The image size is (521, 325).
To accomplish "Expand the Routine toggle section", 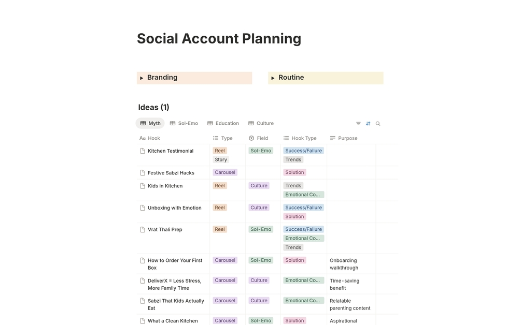I will pos(273,78).
